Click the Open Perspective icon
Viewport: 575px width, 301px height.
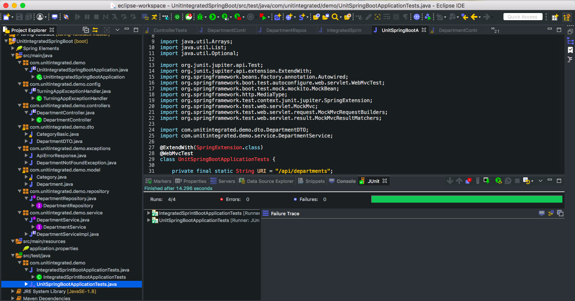(x=555, y=17)
